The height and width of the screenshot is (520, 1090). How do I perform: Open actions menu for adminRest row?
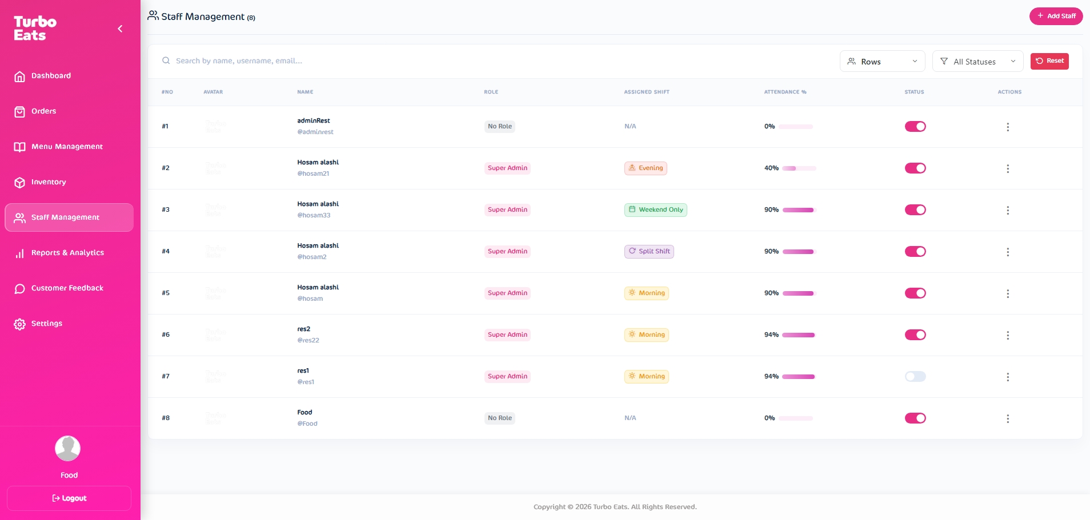[1008, 127]
